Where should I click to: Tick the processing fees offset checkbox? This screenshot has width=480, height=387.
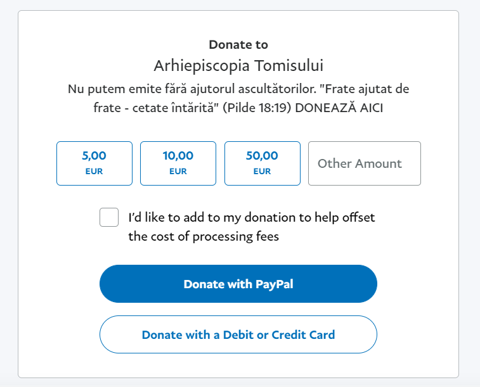109,217
